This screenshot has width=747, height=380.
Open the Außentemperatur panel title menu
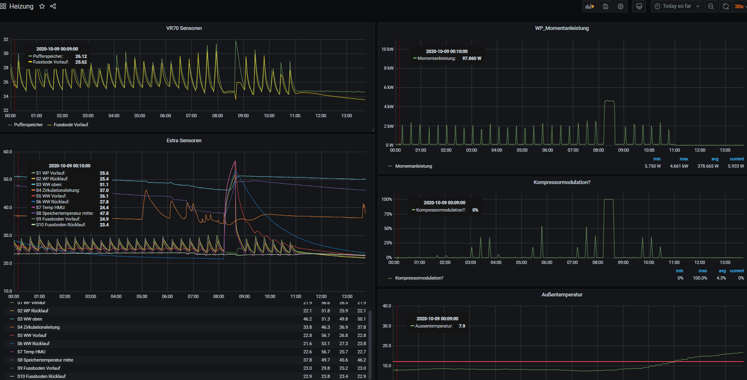pos(561,295)
